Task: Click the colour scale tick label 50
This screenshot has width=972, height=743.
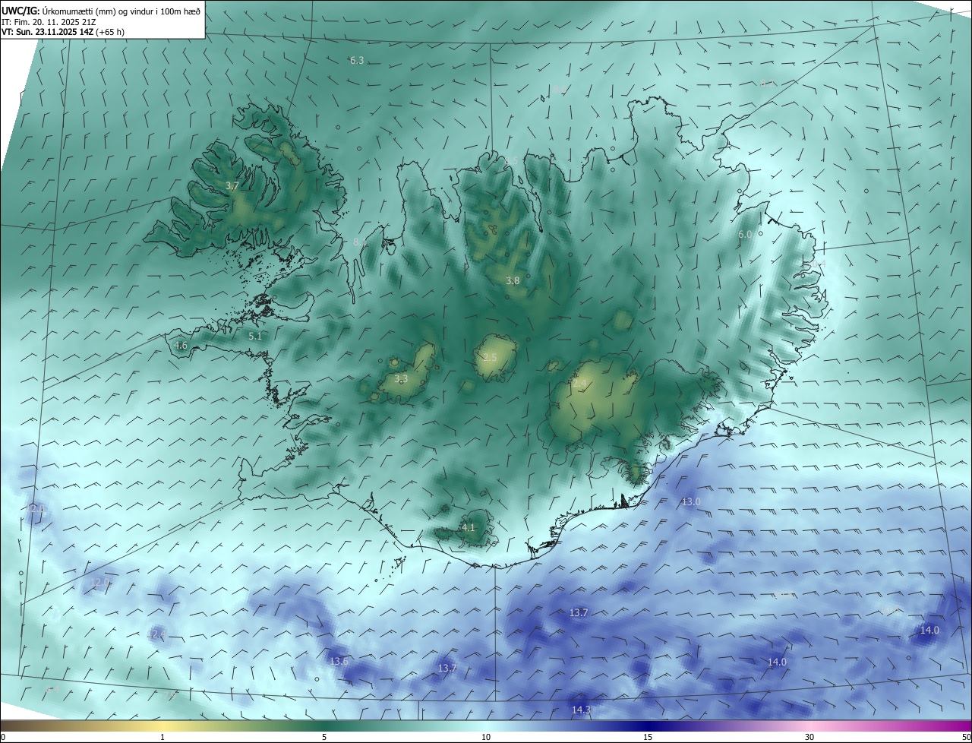Action: (966, 737)
